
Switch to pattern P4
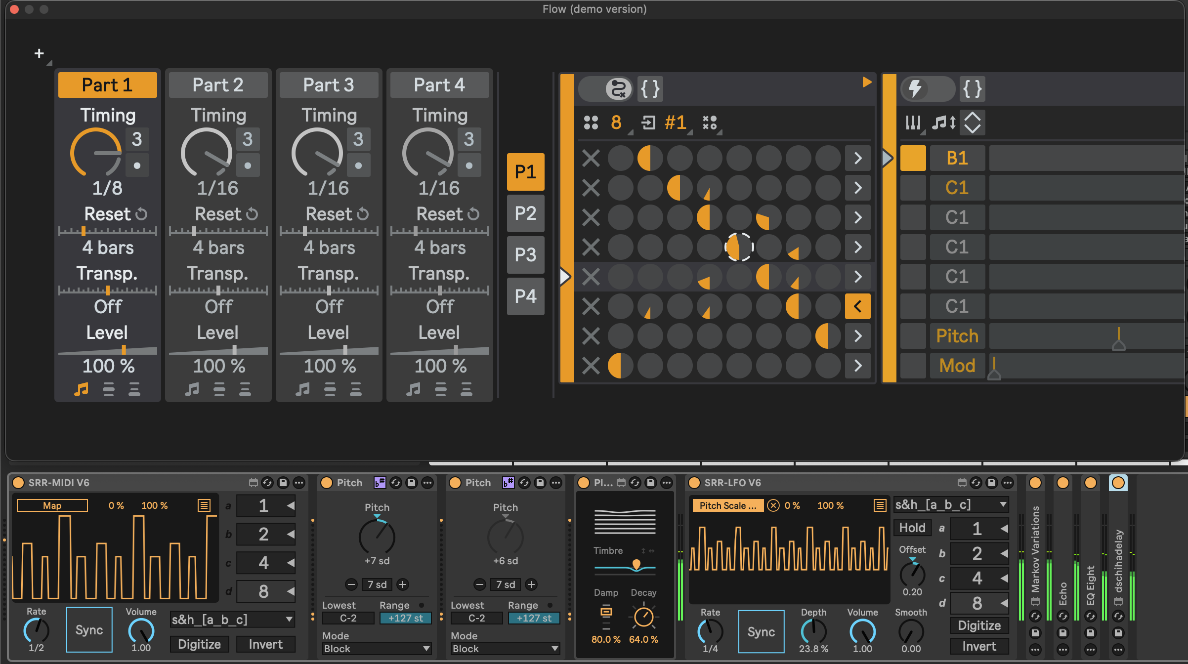(525, 296)
